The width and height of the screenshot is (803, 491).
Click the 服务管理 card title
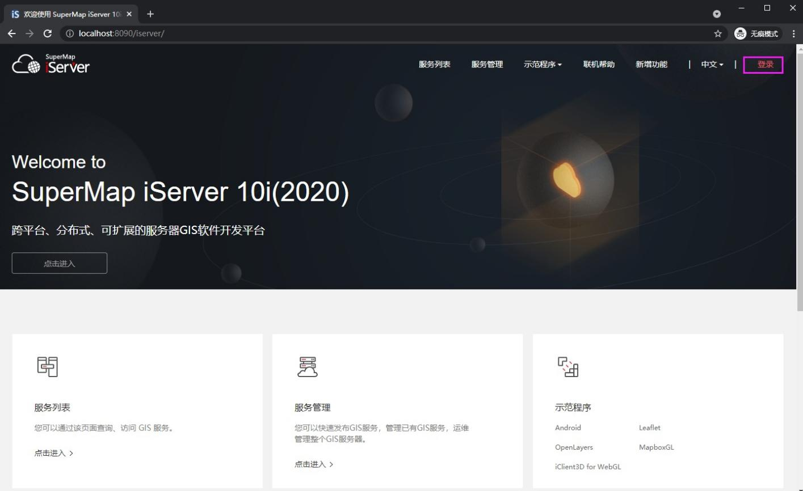click(312, 408)
